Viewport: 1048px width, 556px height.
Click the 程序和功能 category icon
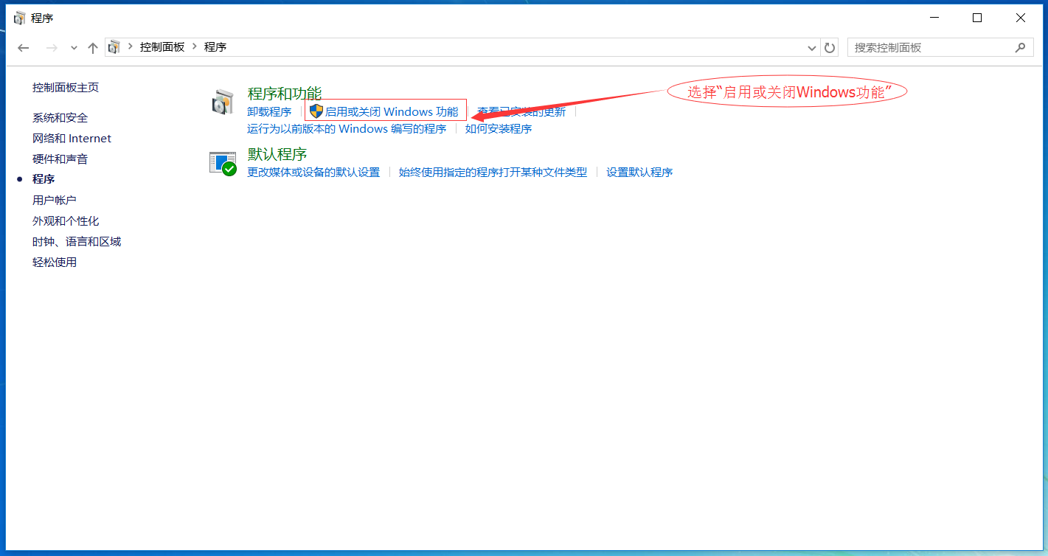[x=223, y=101]
